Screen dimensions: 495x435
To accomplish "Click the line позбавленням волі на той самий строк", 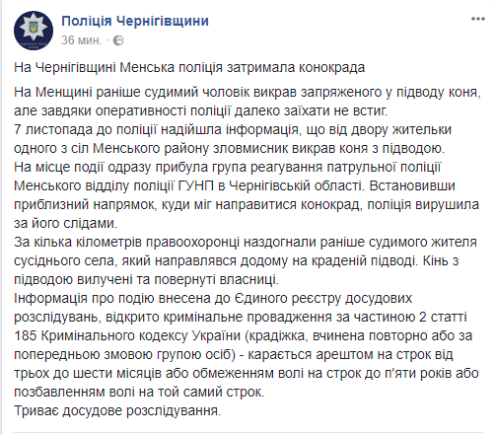I will 139,393.
